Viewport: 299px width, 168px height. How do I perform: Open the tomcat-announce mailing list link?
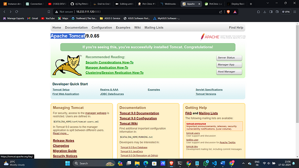click(196, 124)
